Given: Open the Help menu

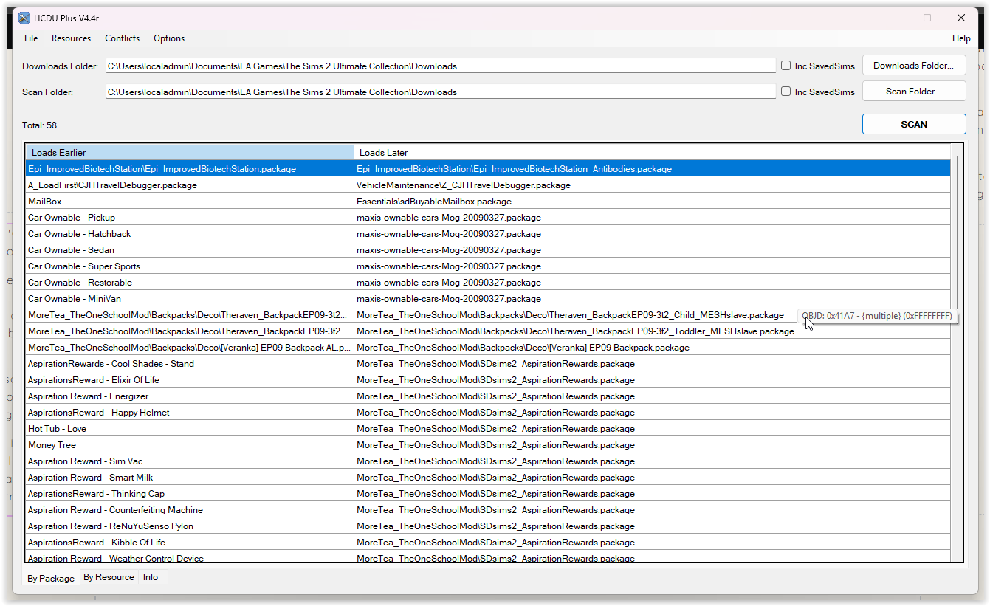Looking at the screenshot, I should 961,38.
